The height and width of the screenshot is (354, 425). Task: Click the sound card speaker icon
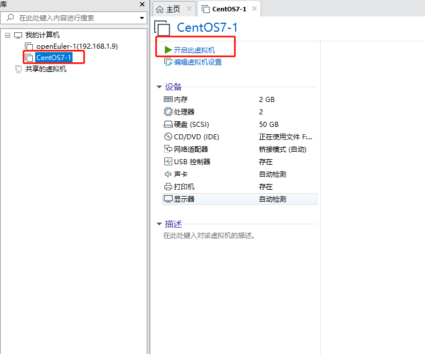168,174
